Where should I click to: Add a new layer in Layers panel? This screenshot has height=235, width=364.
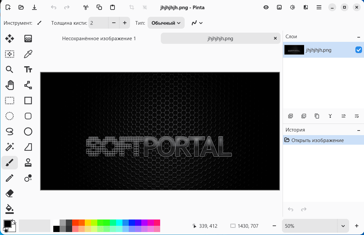(291, 116)
